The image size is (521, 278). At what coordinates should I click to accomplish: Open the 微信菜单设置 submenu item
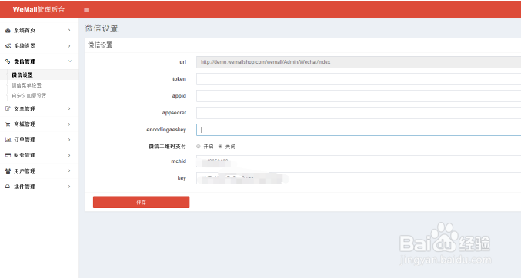click(27, 85)
